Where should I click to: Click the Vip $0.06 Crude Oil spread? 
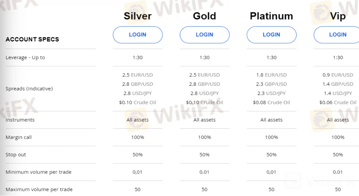[338, 103]
